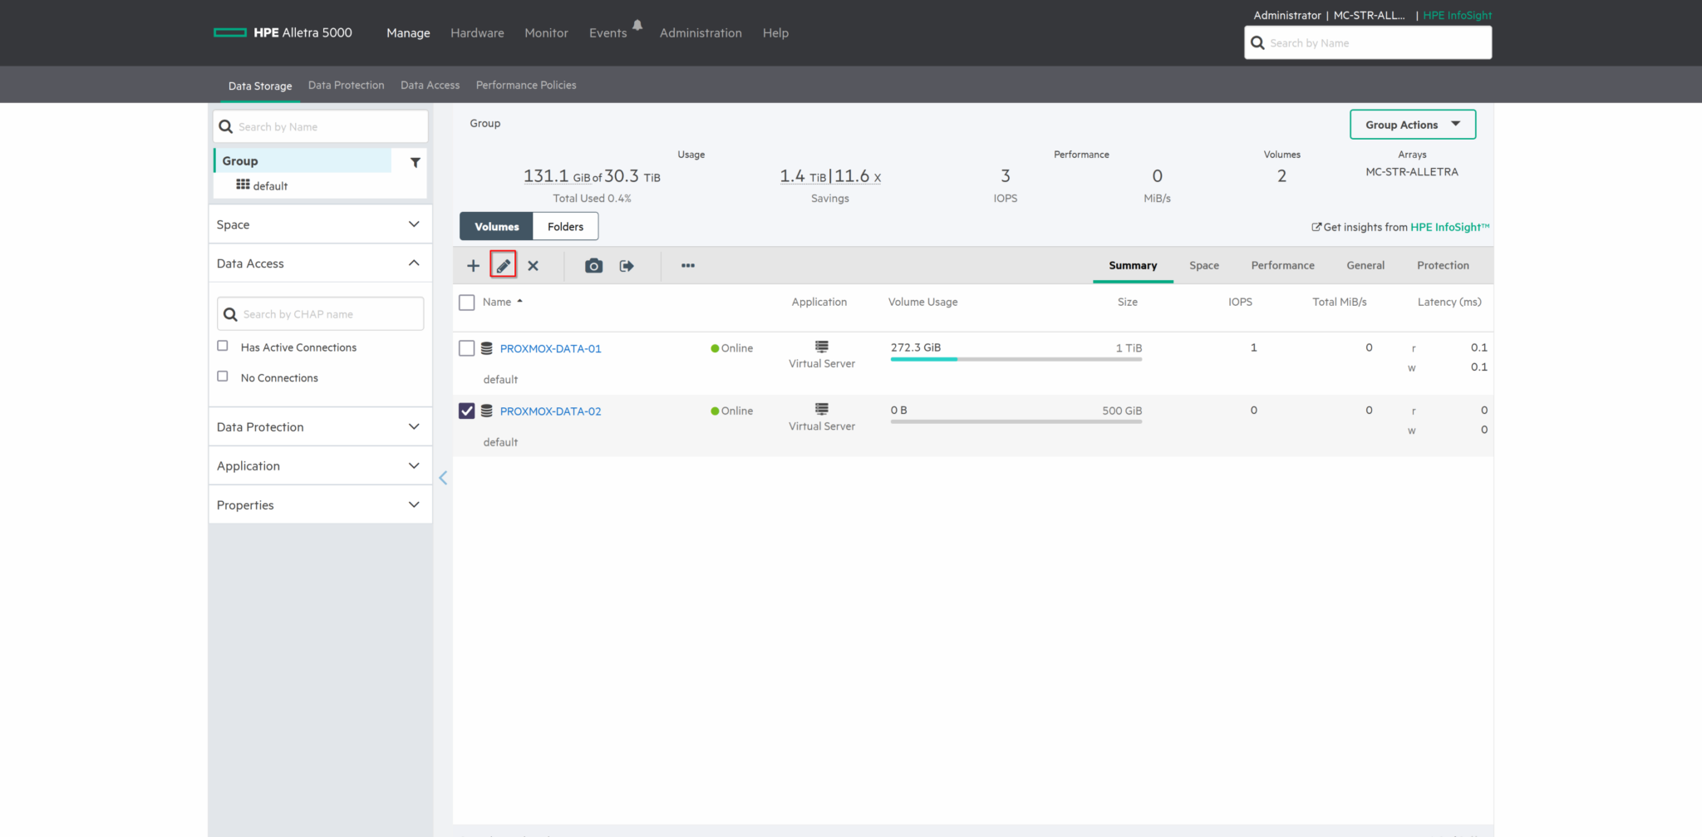The width and height of the screenshot is (1702, 837).
Task: Open the Performance tab in volume list
Action: [1282, 265]
